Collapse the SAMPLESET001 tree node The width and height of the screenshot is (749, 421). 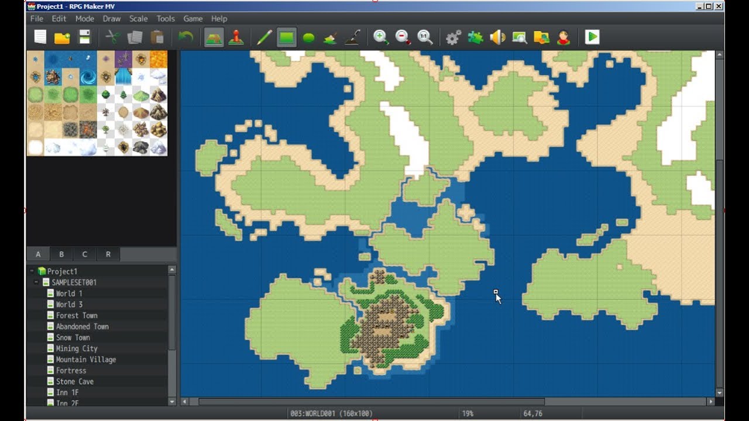click(36, 282)
